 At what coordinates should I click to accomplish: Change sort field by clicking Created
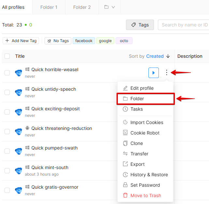point(155,56)
